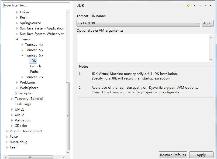Click the tree horizontal scroll right arrow
Image resolution: width=217 pixels, height=159 pixels.
coord(63,157)
